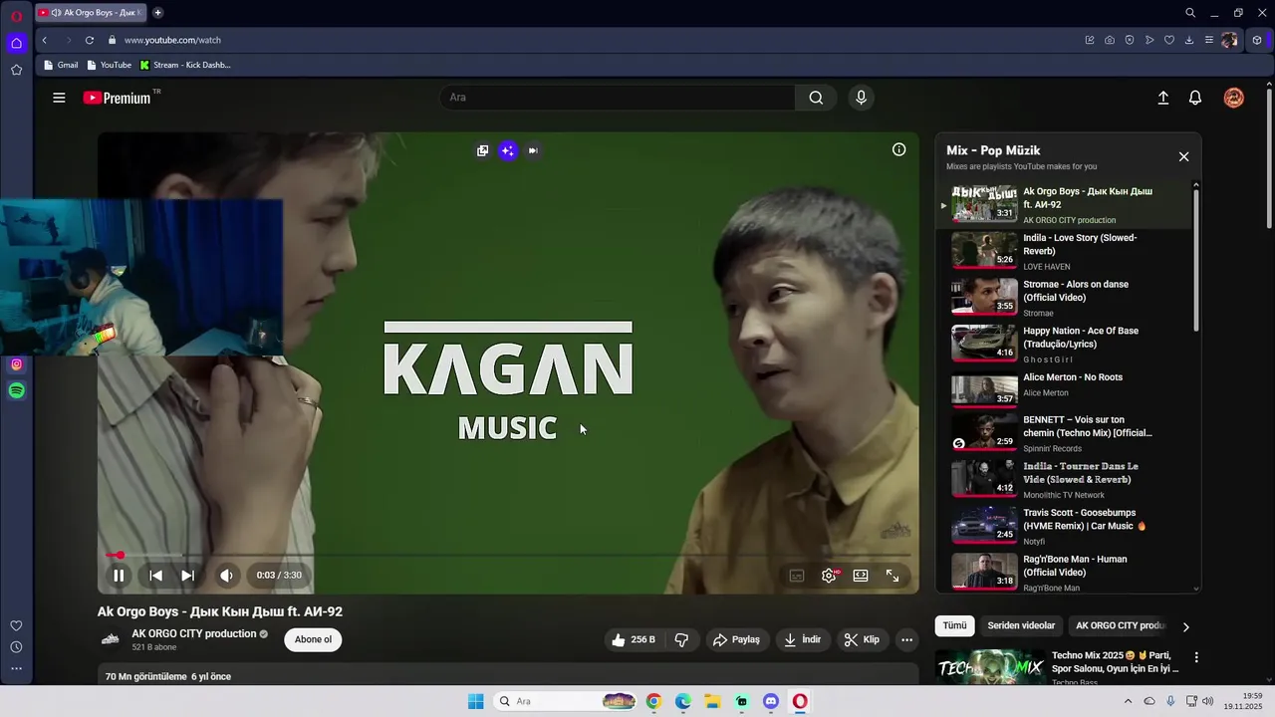The image size is (1275, 717).
Task: Click the browser address bar URL
Action: pyautogui.click(x=172, y=40)
